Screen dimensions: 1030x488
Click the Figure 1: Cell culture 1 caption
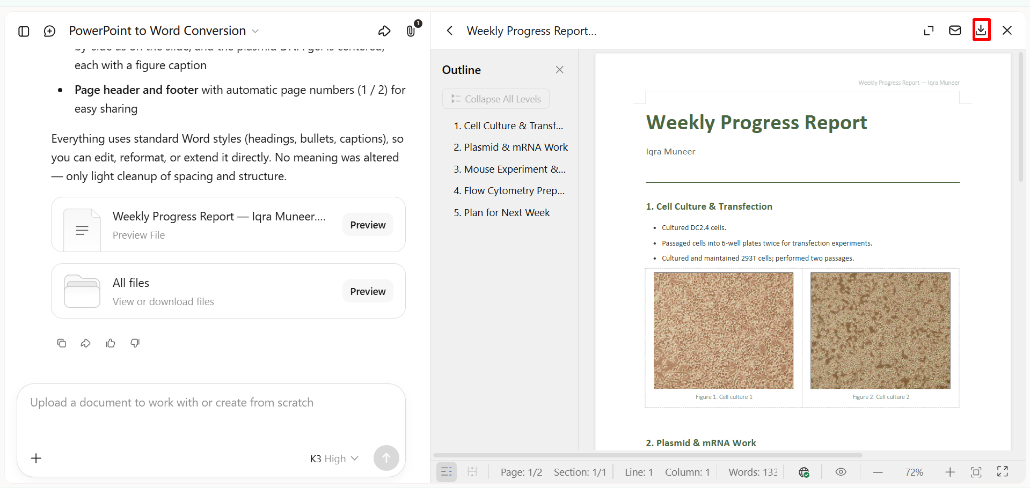[x=724, y=397]
